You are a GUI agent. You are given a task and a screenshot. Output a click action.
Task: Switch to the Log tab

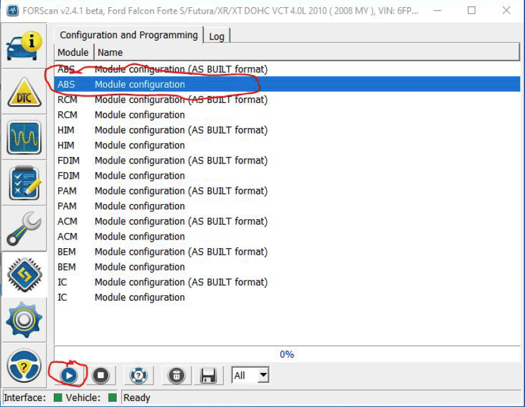click(217, 36)
